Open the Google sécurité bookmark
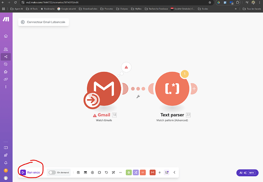263x182 pixels. point(67,9)
